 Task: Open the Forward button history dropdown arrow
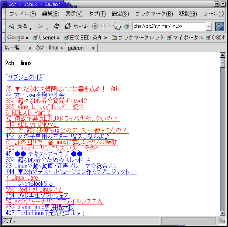pyautogui.click(x=47, y=28)
